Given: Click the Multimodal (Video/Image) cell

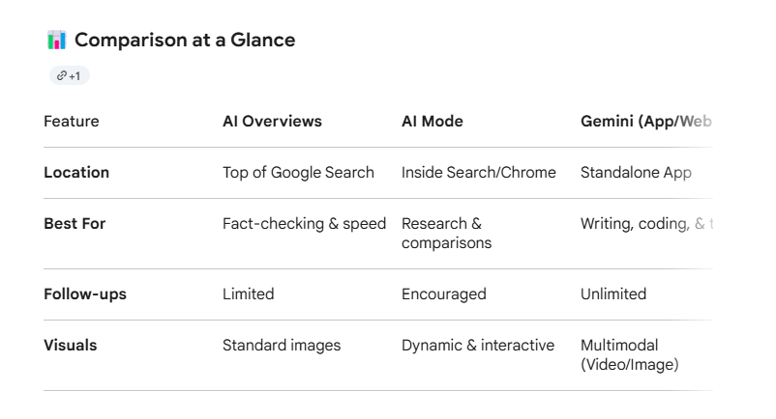Looking at the screenshot, I should click(x=630, y=355).
